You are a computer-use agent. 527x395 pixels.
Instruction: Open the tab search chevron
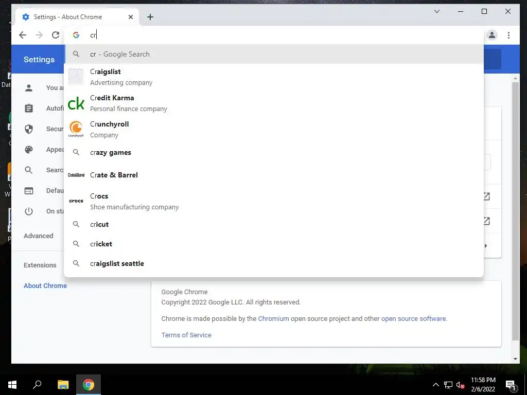(437, 11)
